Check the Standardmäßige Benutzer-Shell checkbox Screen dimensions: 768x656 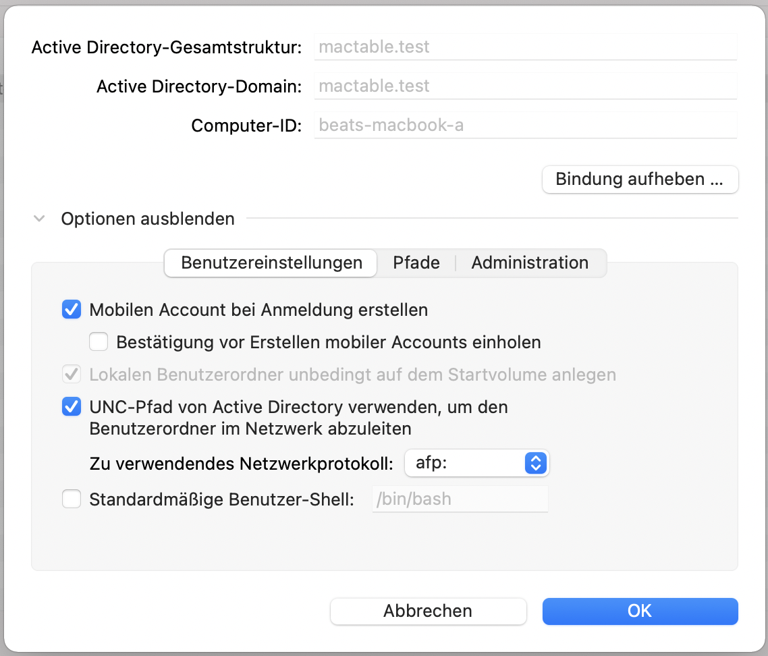point(72,499)
